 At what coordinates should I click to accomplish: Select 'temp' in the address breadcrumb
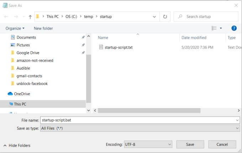pos(88,16)
